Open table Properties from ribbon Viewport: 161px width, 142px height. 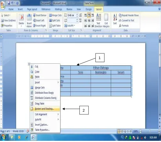click(7, 26)
